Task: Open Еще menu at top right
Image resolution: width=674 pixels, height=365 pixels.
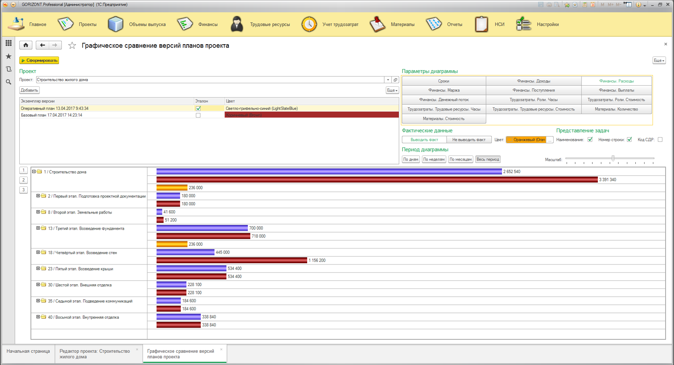Action: pyautogui.click(x=659, y=61)
